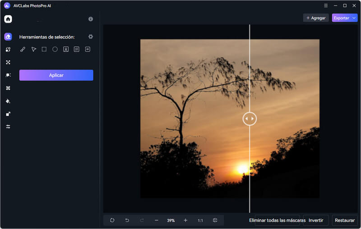The image size is (361, 229).
Task: Select the object removal eraser sidebar tool
Action: (x=8, y=37)
